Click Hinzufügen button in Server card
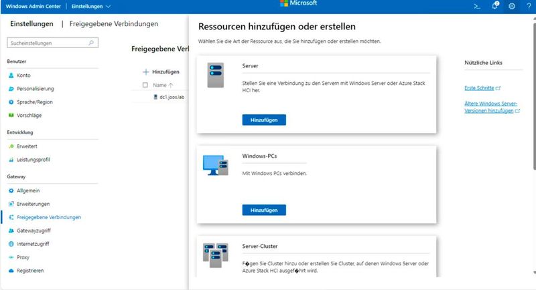Screen dimensions: 536x290 264,120
